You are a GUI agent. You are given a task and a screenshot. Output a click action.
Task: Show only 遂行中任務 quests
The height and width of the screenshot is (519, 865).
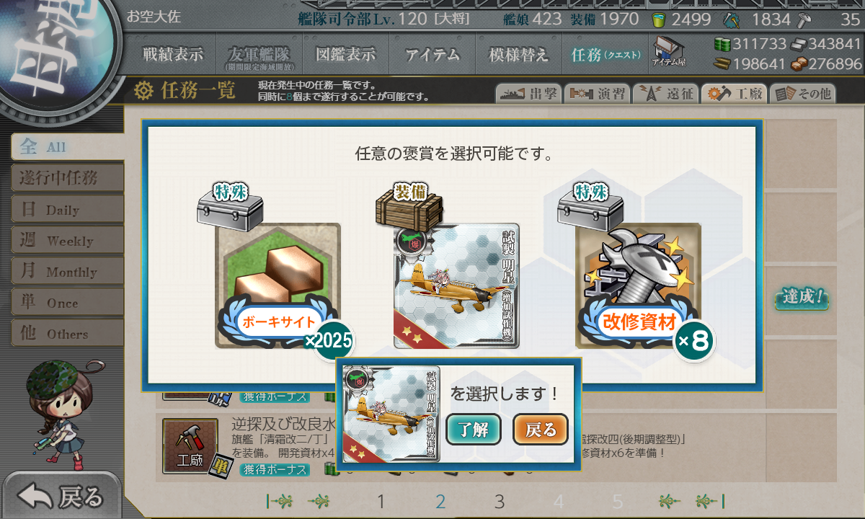[x=66, y=178]
